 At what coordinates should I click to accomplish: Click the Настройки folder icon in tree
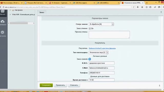tap(13, 10)
